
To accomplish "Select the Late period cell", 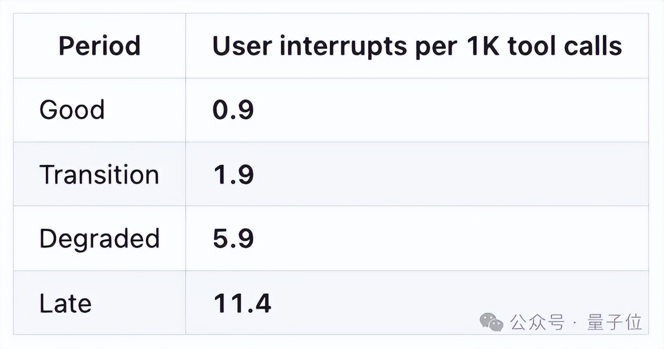I will pyautogui.click(x=65, y=303).
